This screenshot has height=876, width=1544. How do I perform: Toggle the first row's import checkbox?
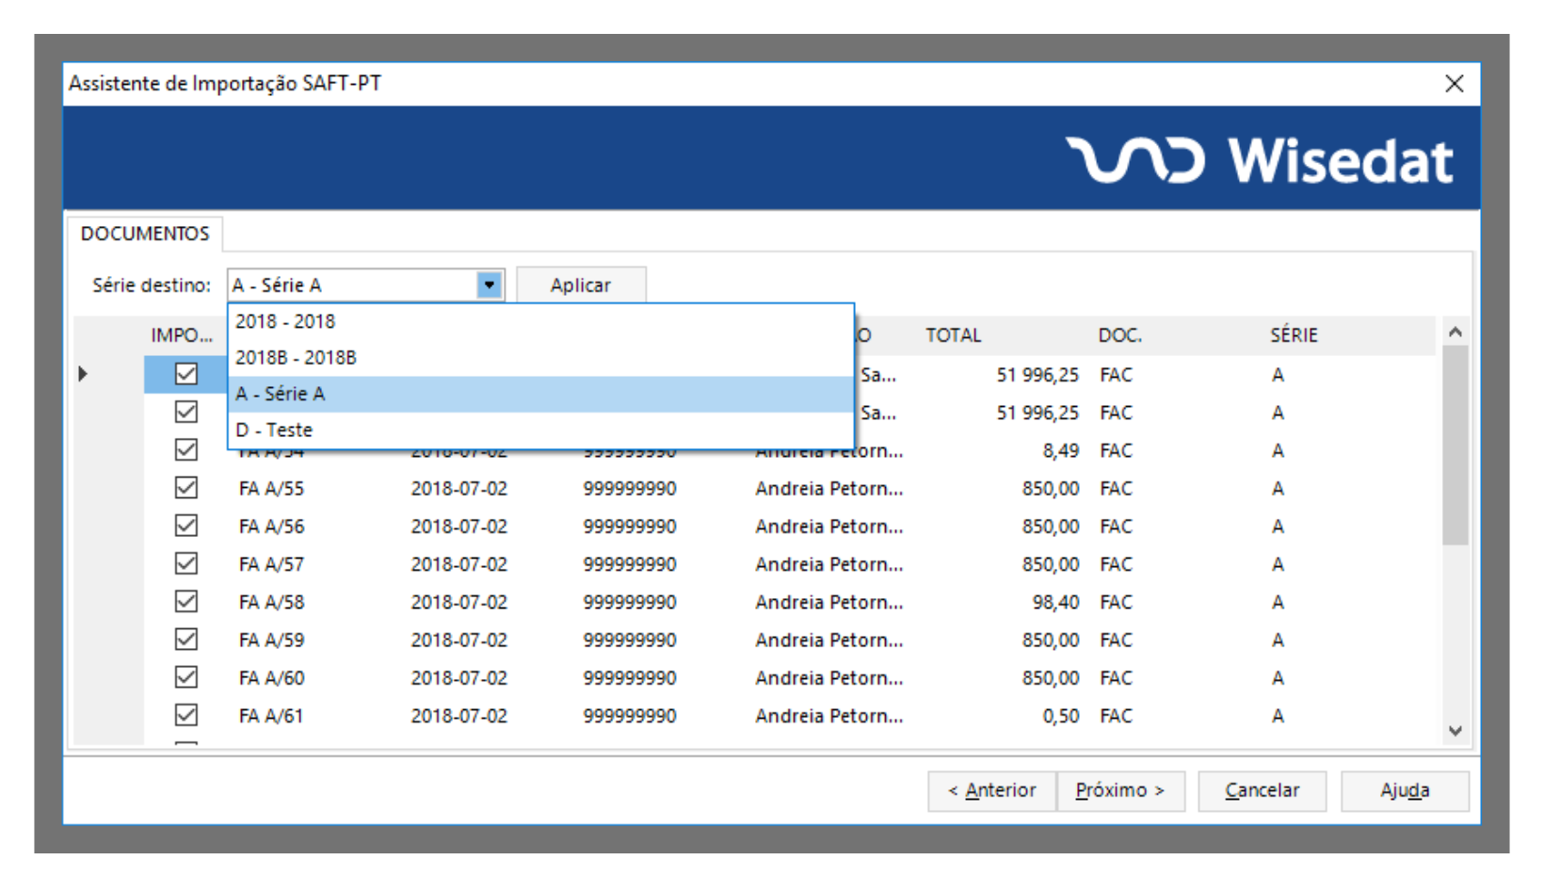(186, 374)
